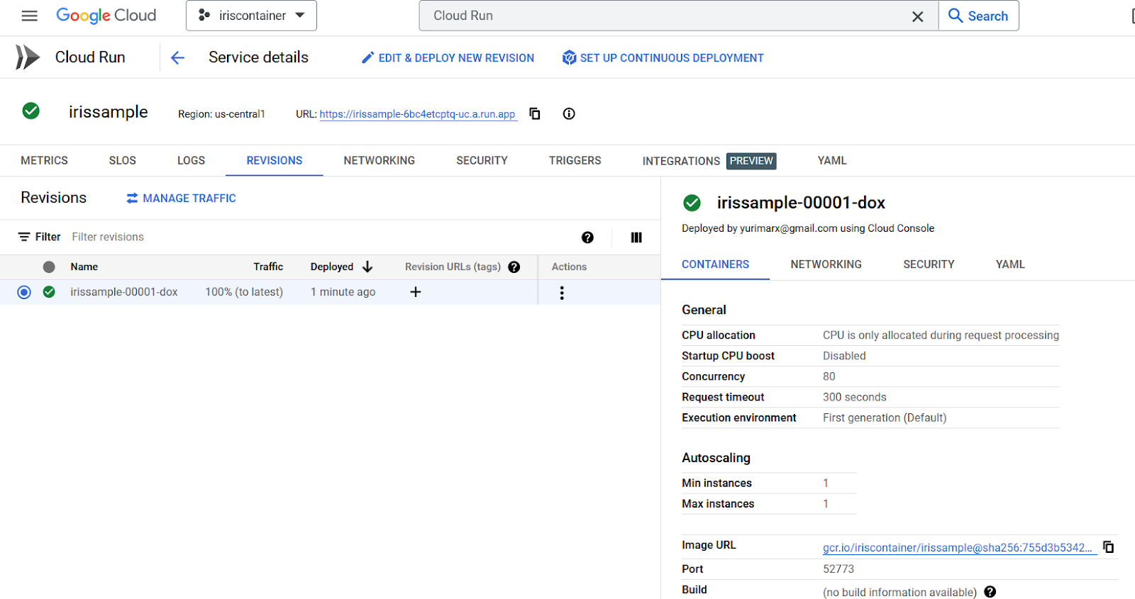Select the irissample-00001-dox radio button

tap(24, 292)
